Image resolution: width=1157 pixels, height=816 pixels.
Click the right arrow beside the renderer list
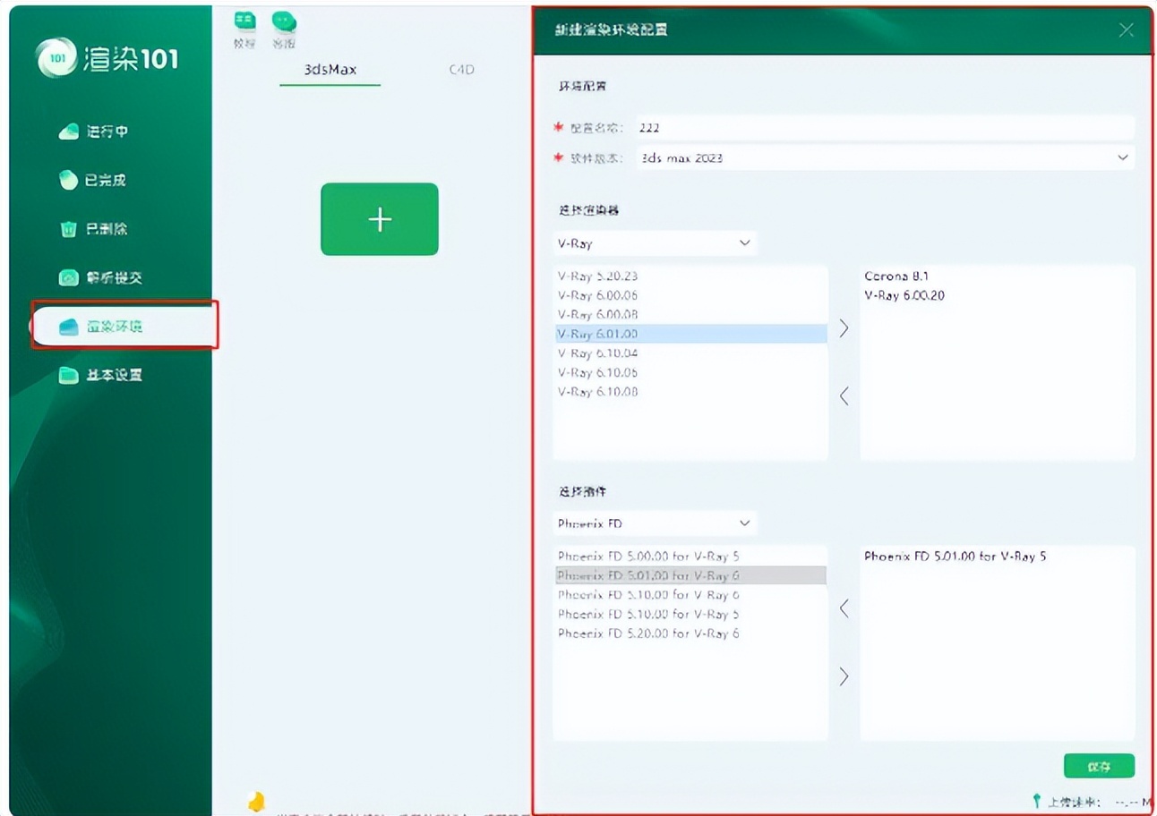(x=844, y=328)
